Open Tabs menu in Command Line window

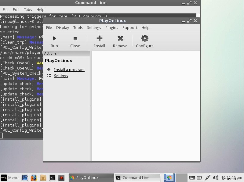pos(28,10)
